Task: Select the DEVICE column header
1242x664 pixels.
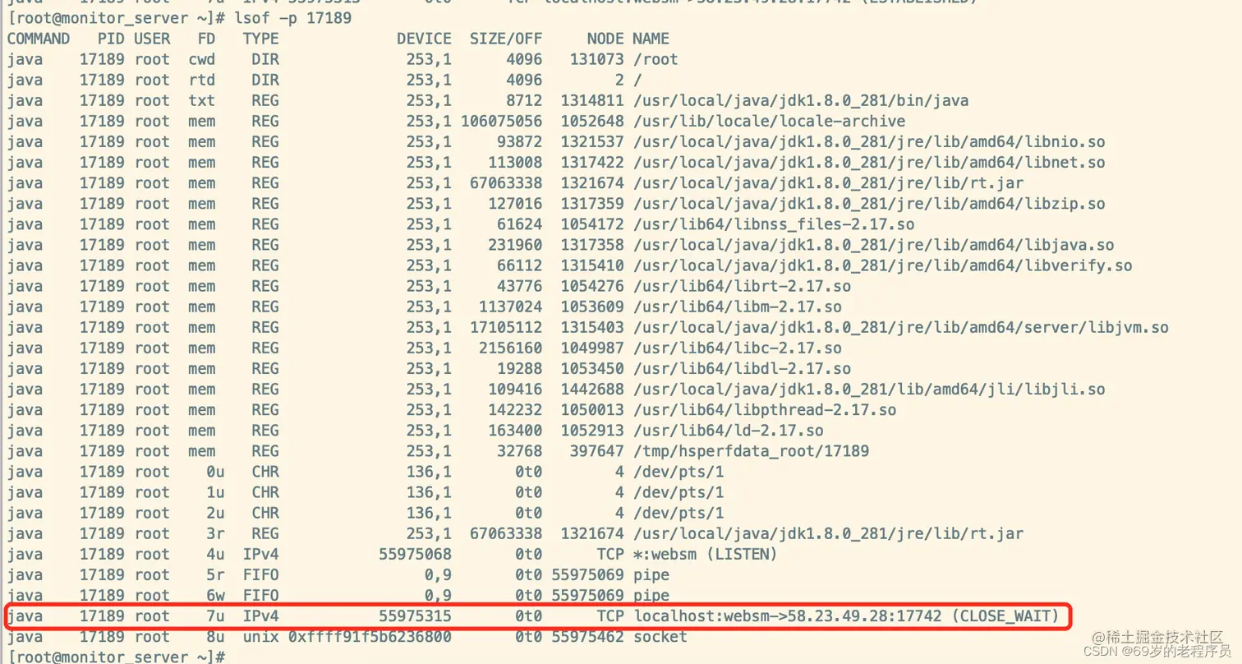Action: pyautogui.click(x=424, y=39)
